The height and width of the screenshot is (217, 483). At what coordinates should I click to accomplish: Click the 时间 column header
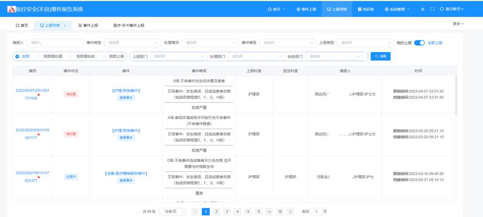[x=418, y=71]
